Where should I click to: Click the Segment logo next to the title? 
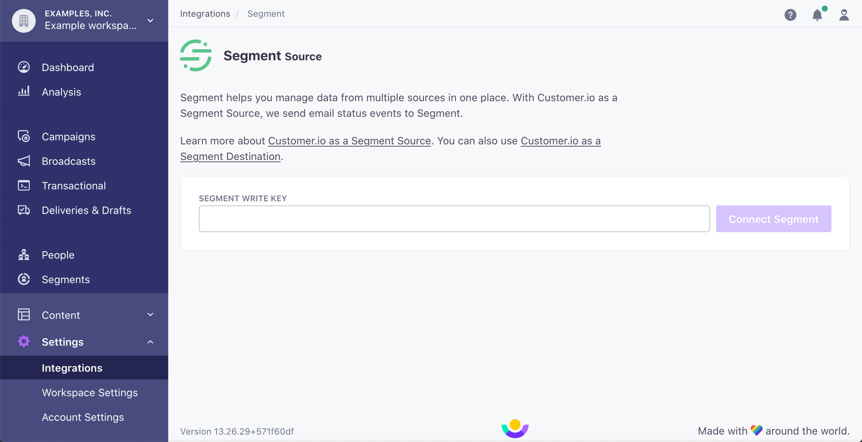click(x=195, y=55)
